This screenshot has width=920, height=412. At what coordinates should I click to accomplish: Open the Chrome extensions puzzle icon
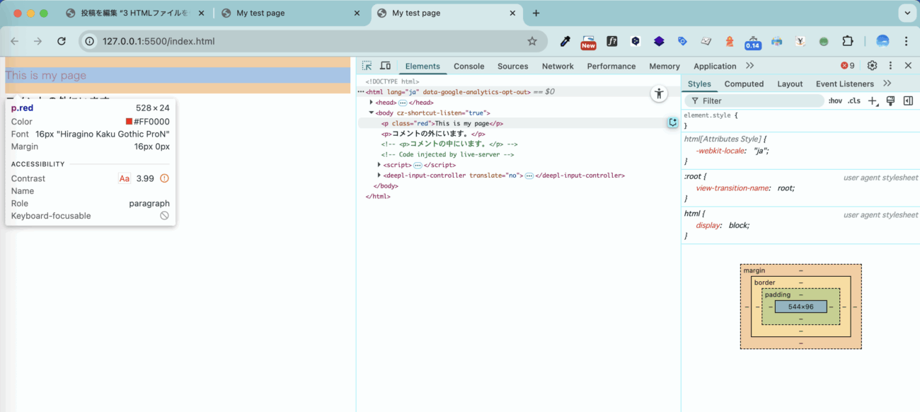(x=847, y=41)
